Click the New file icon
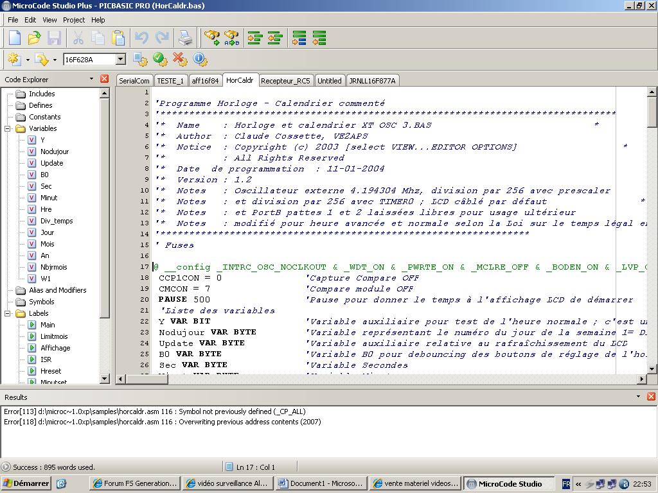This screenshot has height=493, width=658. [14, 39]
